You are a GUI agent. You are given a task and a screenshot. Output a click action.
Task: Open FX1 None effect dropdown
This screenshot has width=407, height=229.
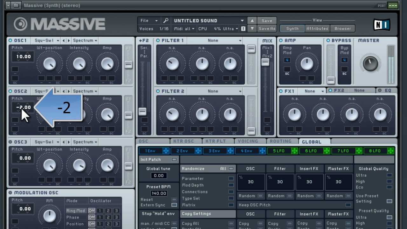click(312, 91)
